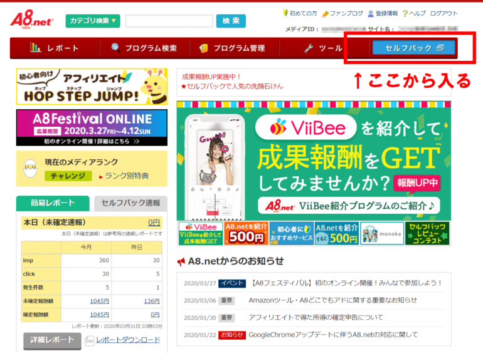Image resolution: width=483 pixels, height=353 pixels.
Task: Click the megaphone icon by A8.netからのお知らせ
Action: [x=181, y=262]
